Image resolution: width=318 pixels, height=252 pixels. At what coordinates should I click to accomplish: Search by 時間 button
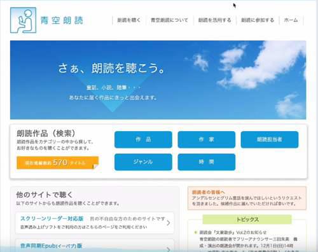(x=207, y=162)
